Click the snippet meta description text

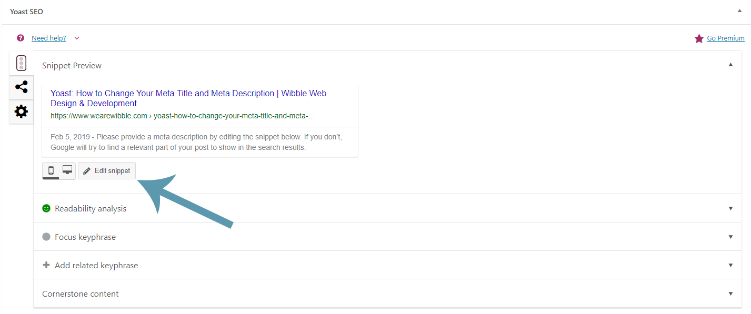click(196, 142)
